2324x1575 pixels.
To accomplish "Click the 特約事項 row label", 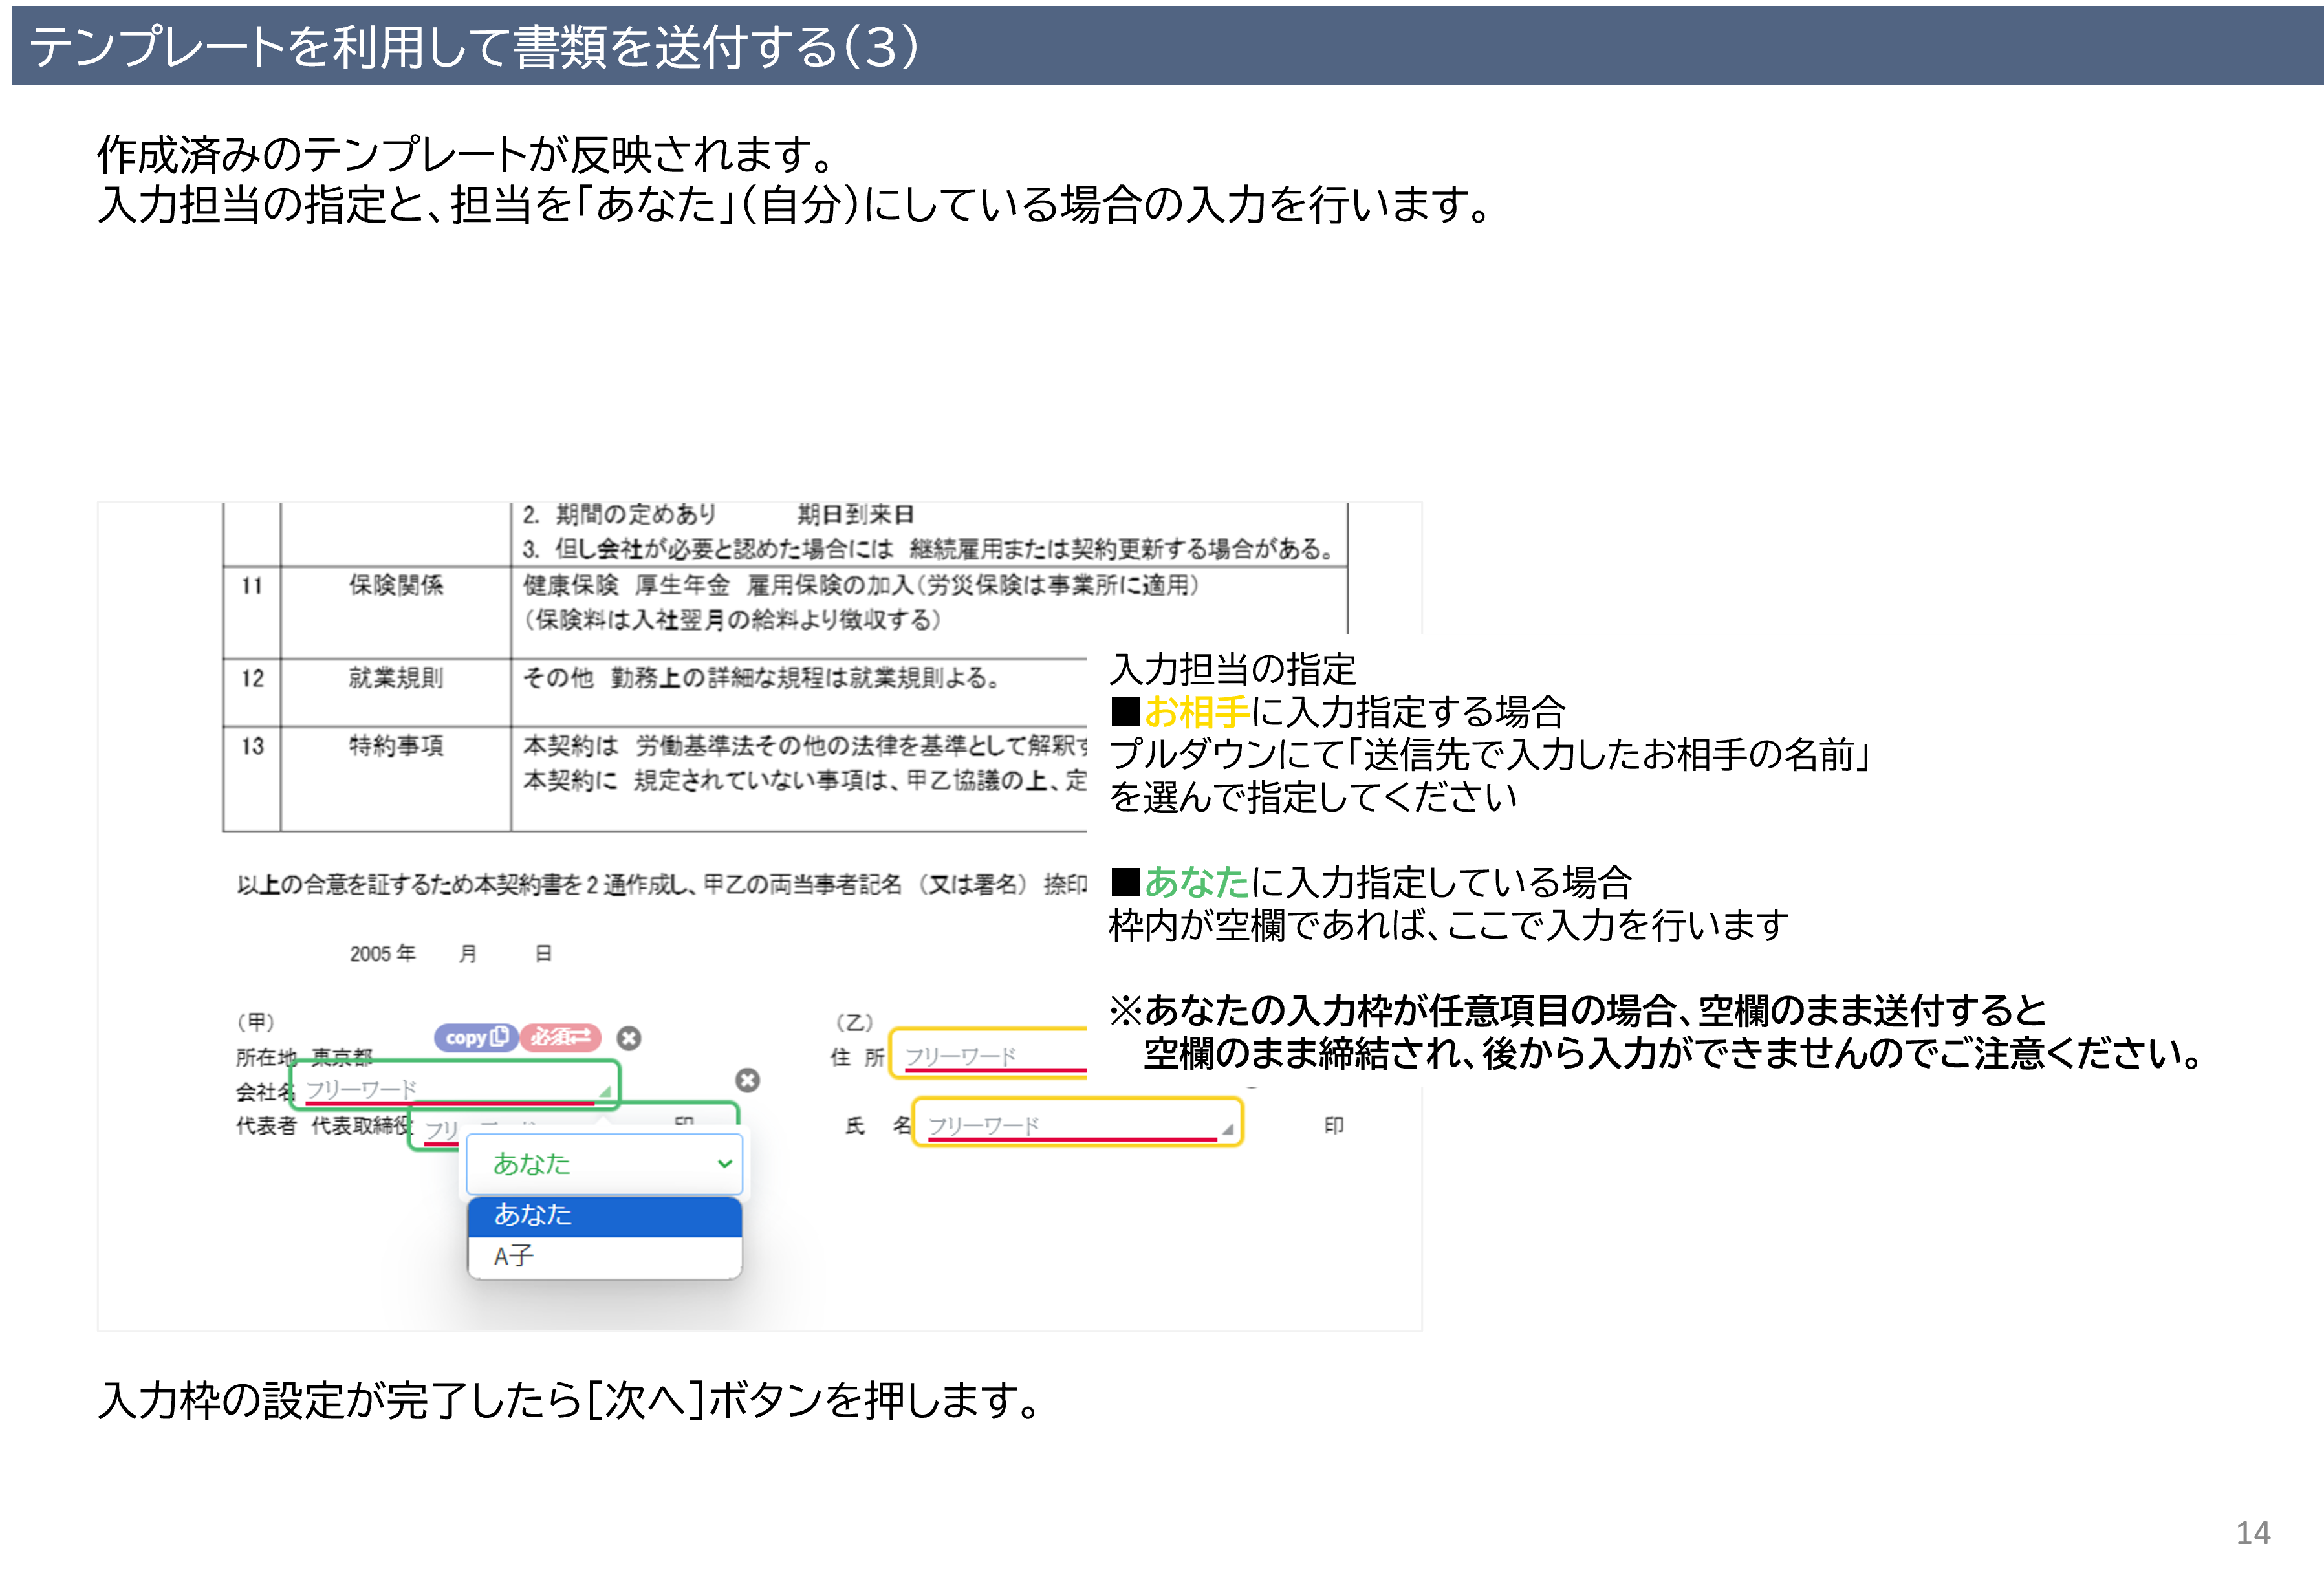I will tap(396, 746).
